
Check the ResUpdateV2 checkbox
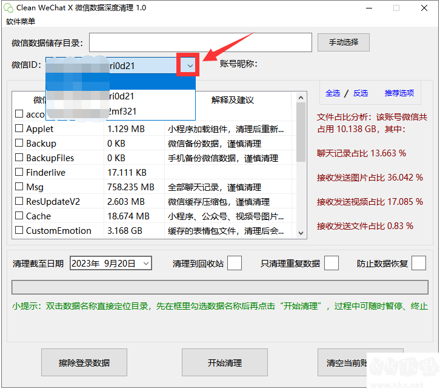[19, 201]
